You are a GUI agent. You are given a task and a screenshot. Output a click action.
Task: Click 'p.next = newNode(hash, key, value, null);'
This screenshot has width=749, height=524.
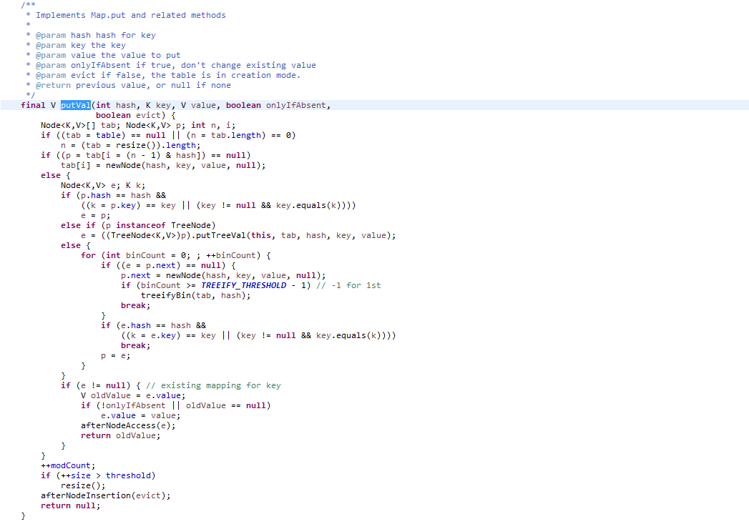coord(223,276)
